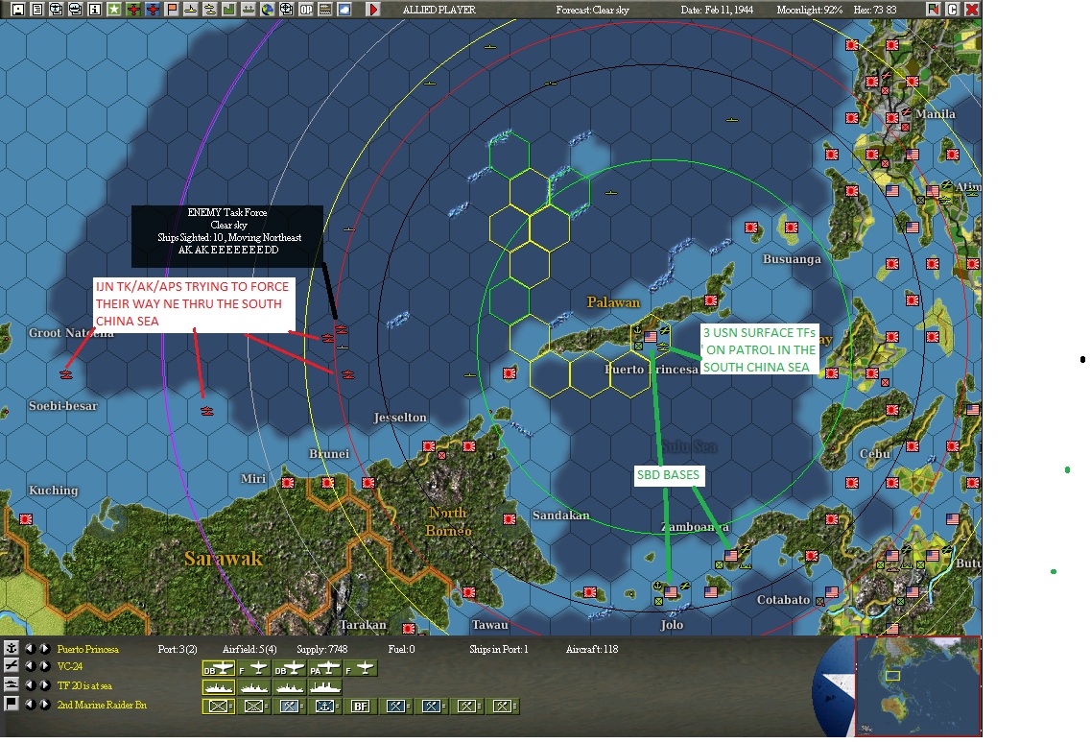Click the Airfield: 5(4) value
The width and height of the screenshot is (1091, 743).
pyautogui.click(x=249, y=649)
